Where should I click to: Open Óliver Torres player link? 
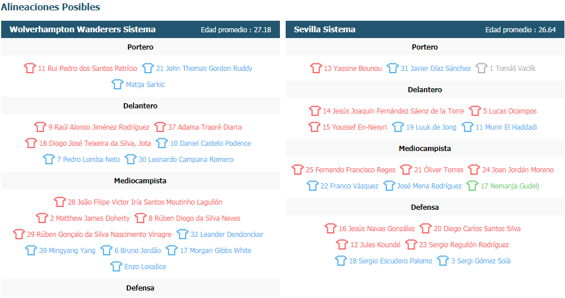click(x=439, y=169)
